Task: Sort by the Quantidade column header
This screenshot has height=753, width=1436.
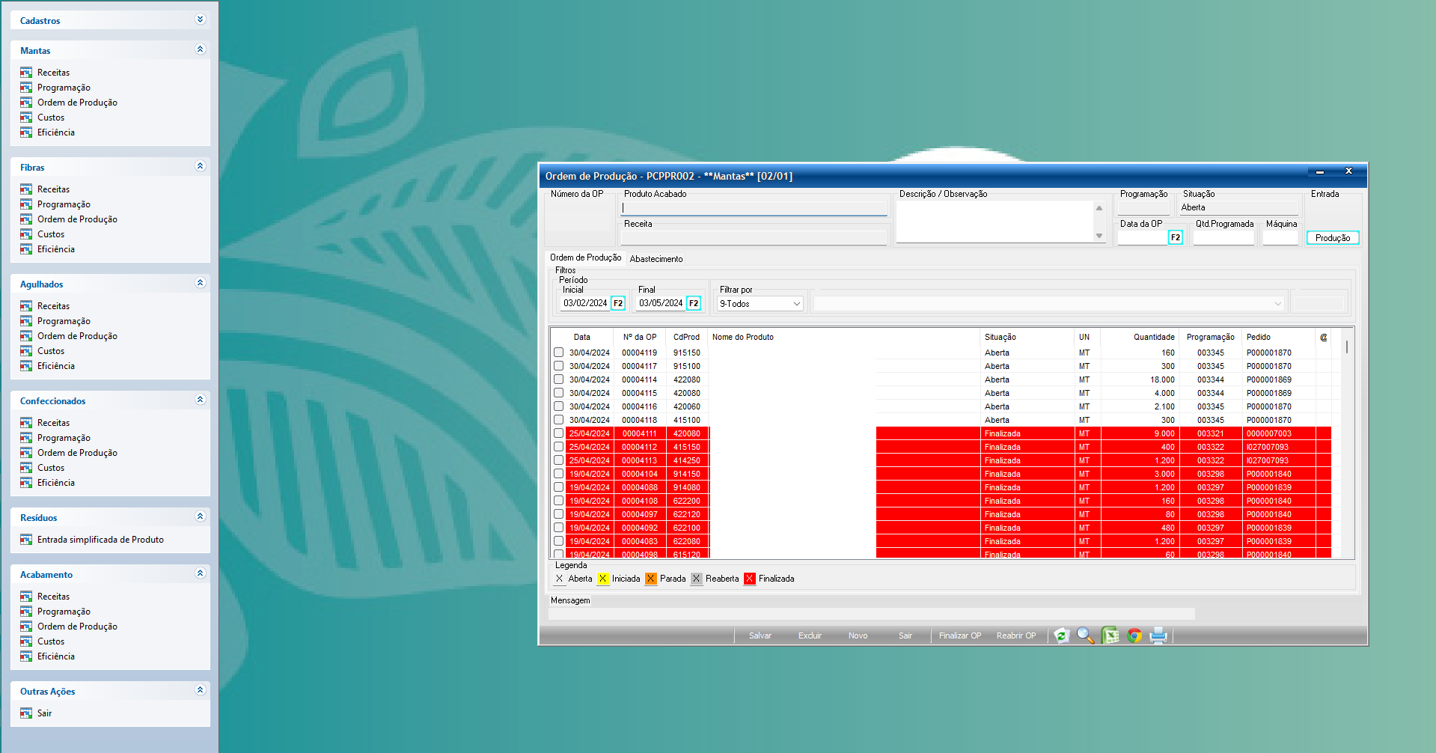Action: tap(1153, 337)
